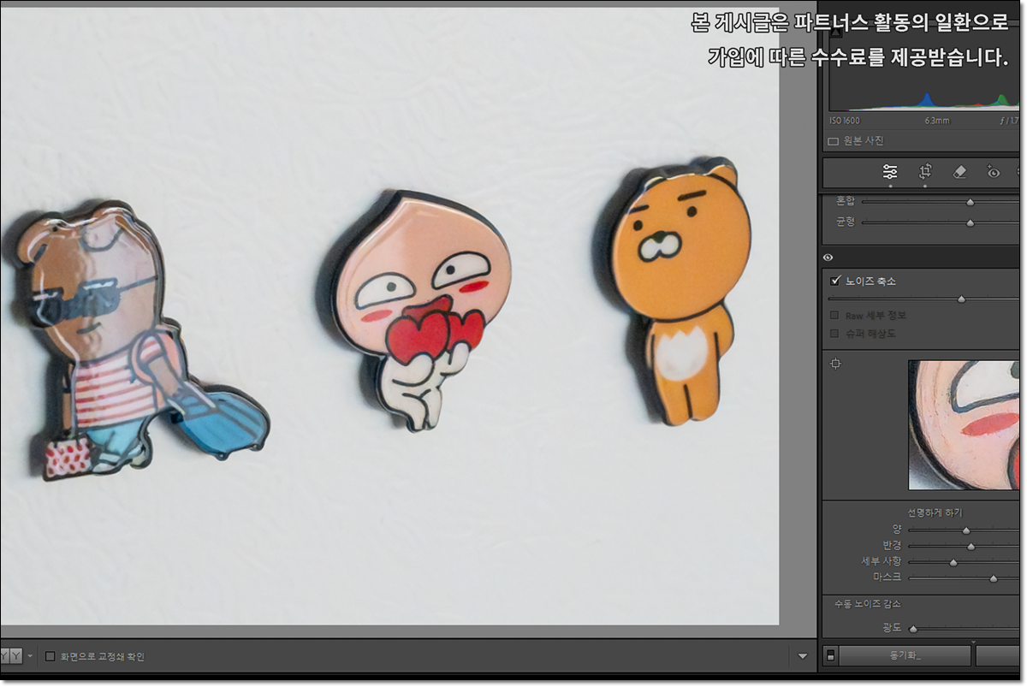Adjust the sharpening 양 slider
This screenshot has height=687, width=1027.
[x=966, y=530]
